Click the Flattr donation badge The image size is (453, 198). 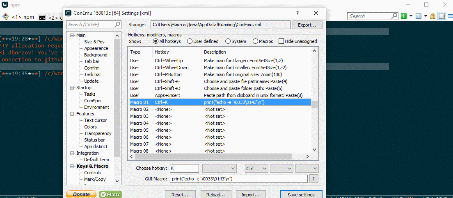pyautogui.click(x=111, y=195)
